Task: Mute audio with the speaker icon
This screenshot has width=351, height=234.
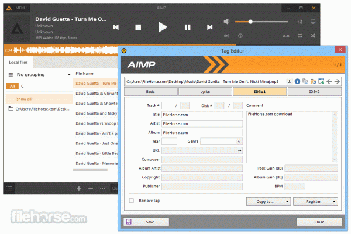Action: point(226,22)
